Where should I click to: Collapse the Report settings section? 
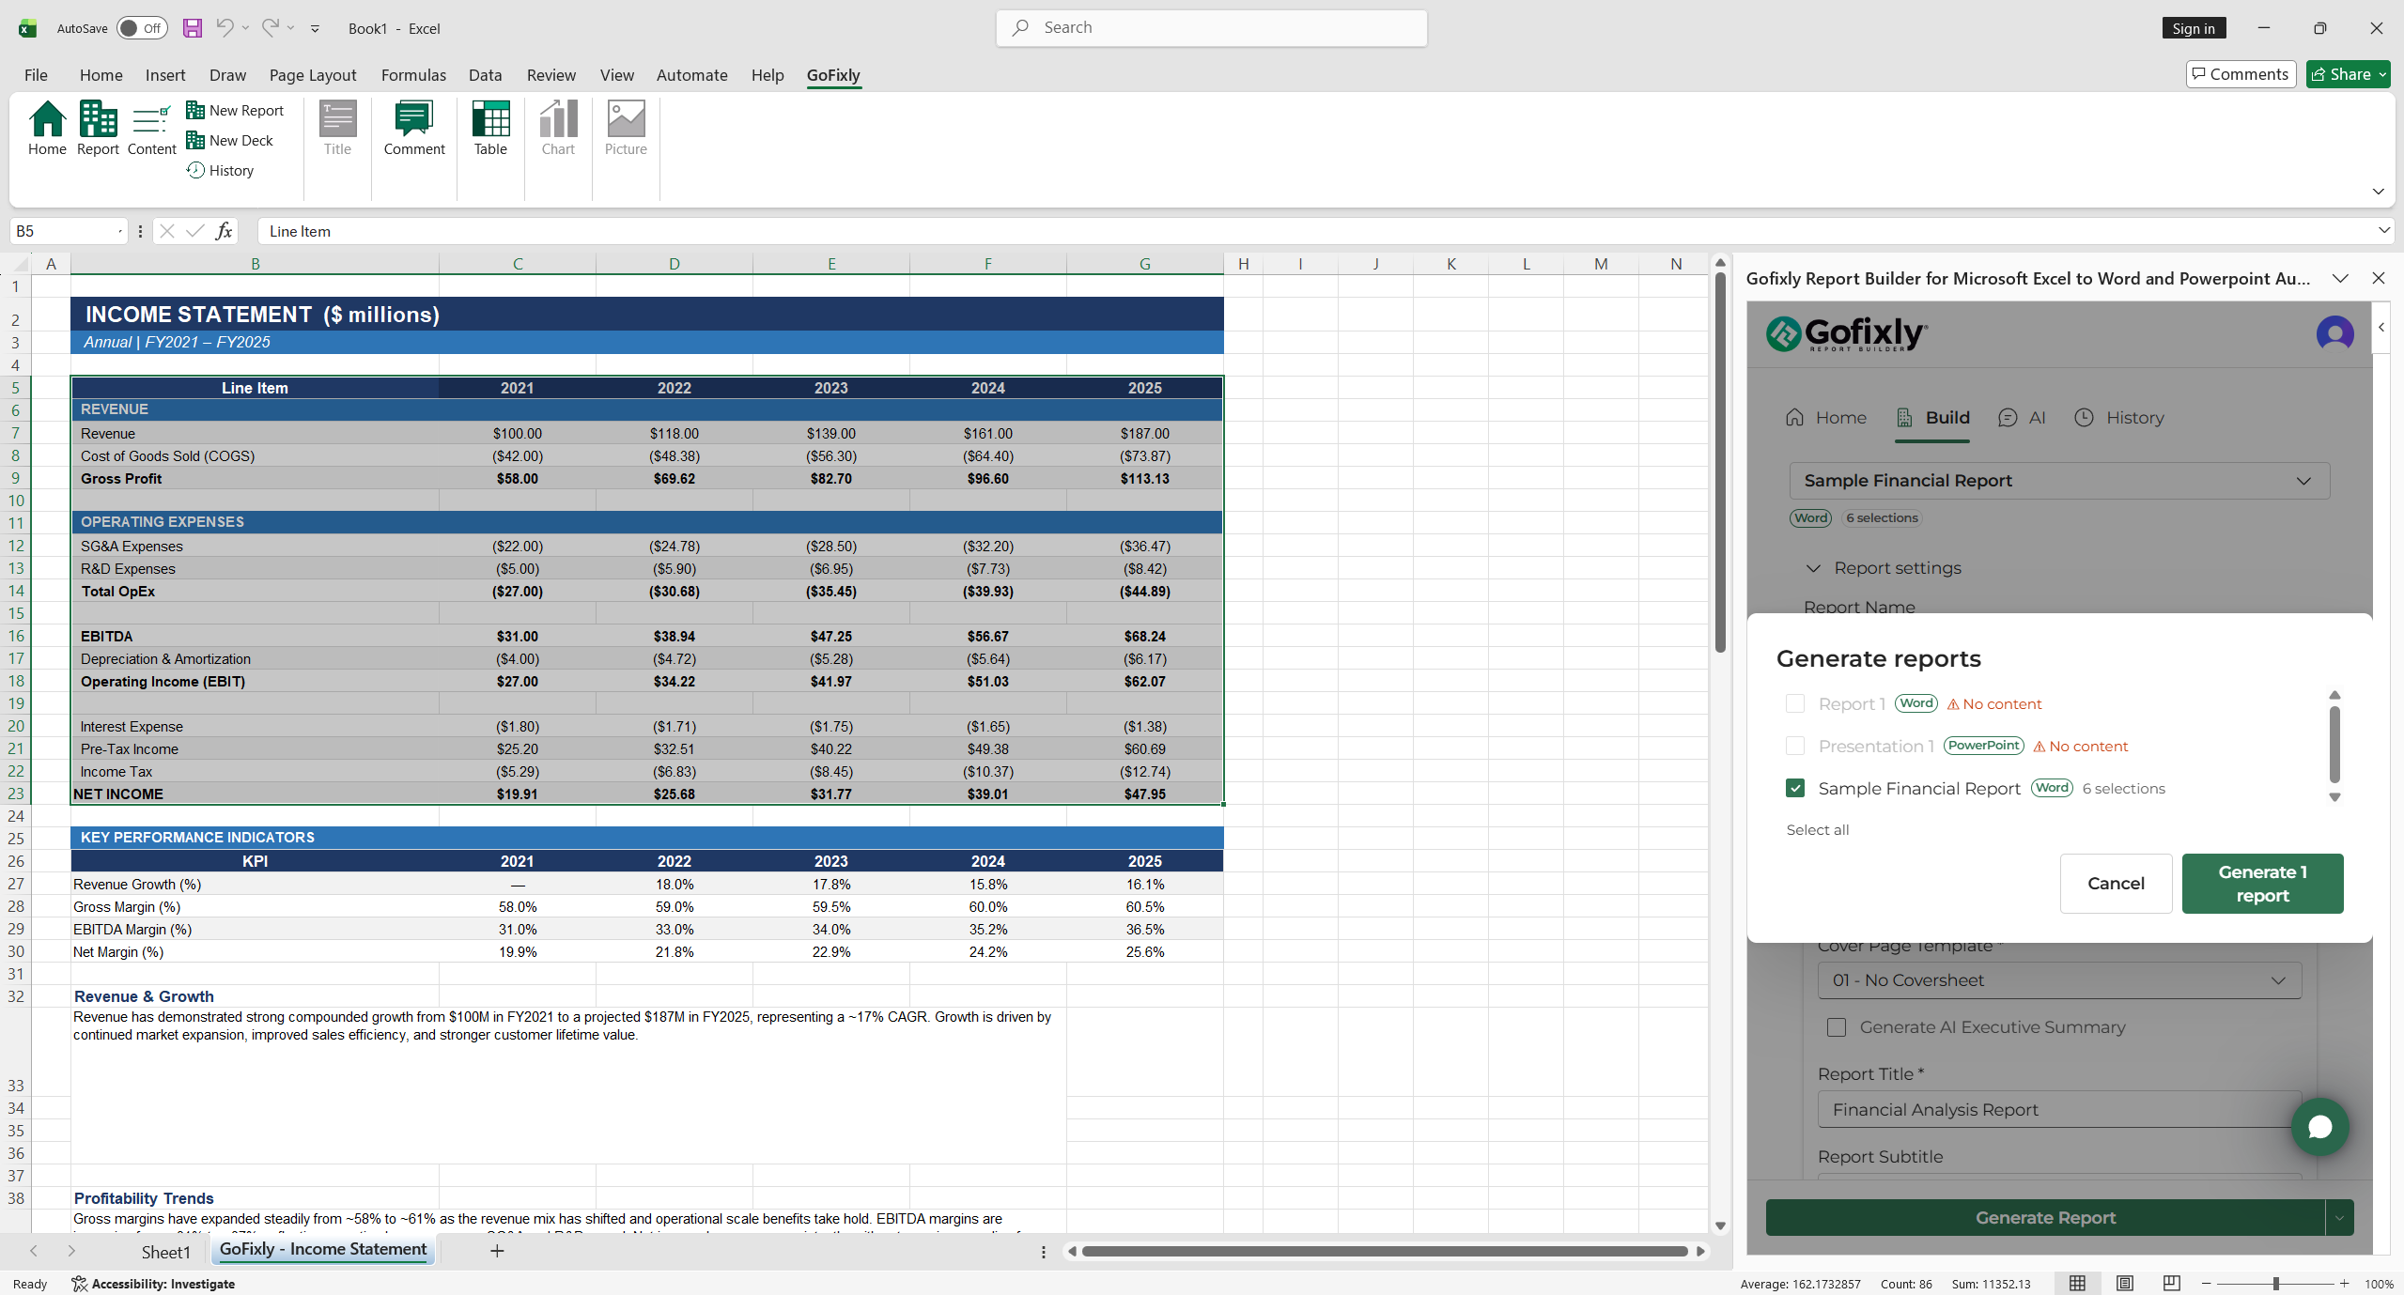coord(1884,568)
